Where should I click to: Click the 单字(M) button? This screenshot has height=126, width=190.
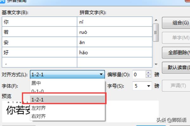click(x=176, y=37)
